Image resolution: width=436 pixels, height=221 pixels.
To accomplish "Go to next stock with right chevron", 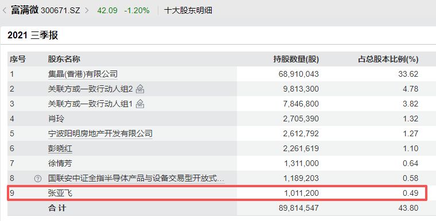I will coord(87,10).
